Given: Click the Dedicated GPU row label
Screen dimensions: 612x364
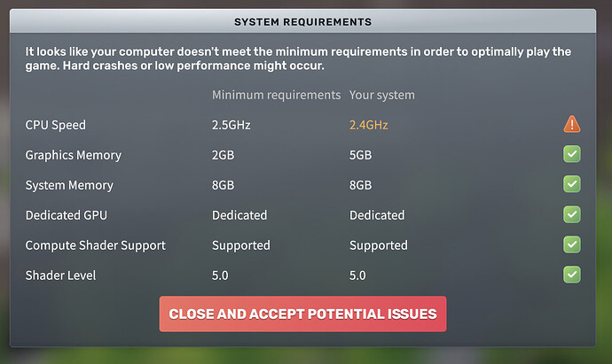Looking at the screenshot, I should click(66, 215).
